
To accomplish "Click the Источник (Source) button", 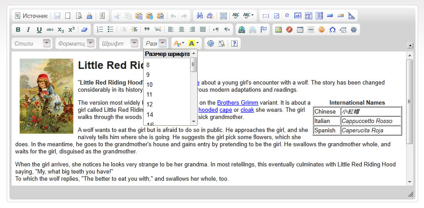I will click(x=31, y=16).
